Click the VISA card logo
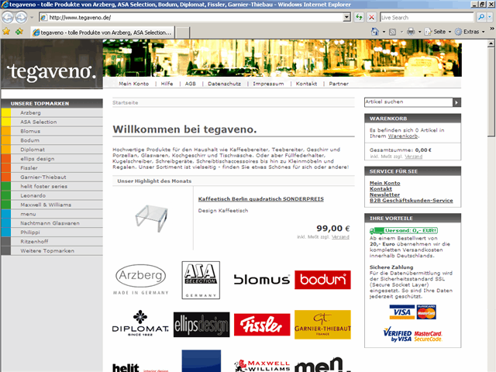The height and width of the screenshot is (372, 496). [401, 312]
